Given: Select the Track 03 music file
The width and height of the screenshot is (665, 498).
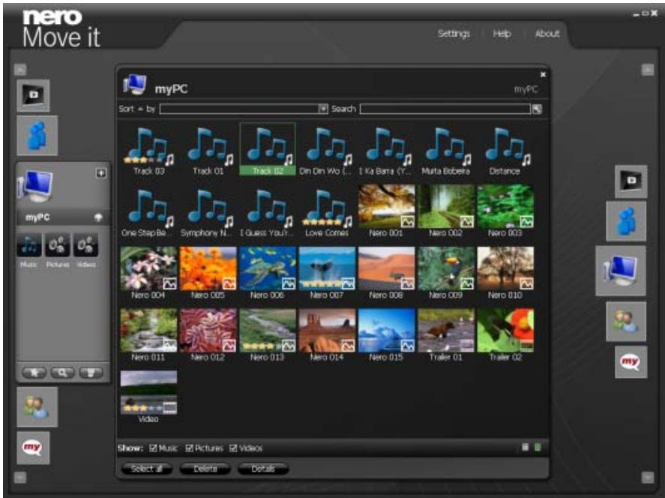Looking at the screenshot, I should tap(149, 150).
